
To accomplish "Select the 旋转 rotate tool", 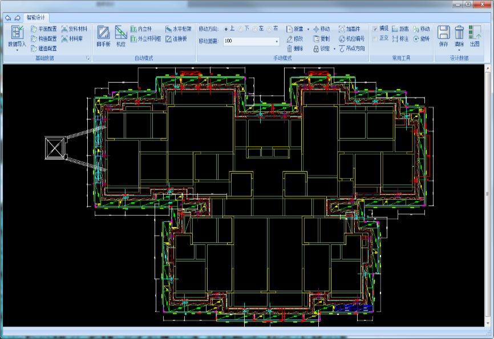I will click(x=421, y=39).
